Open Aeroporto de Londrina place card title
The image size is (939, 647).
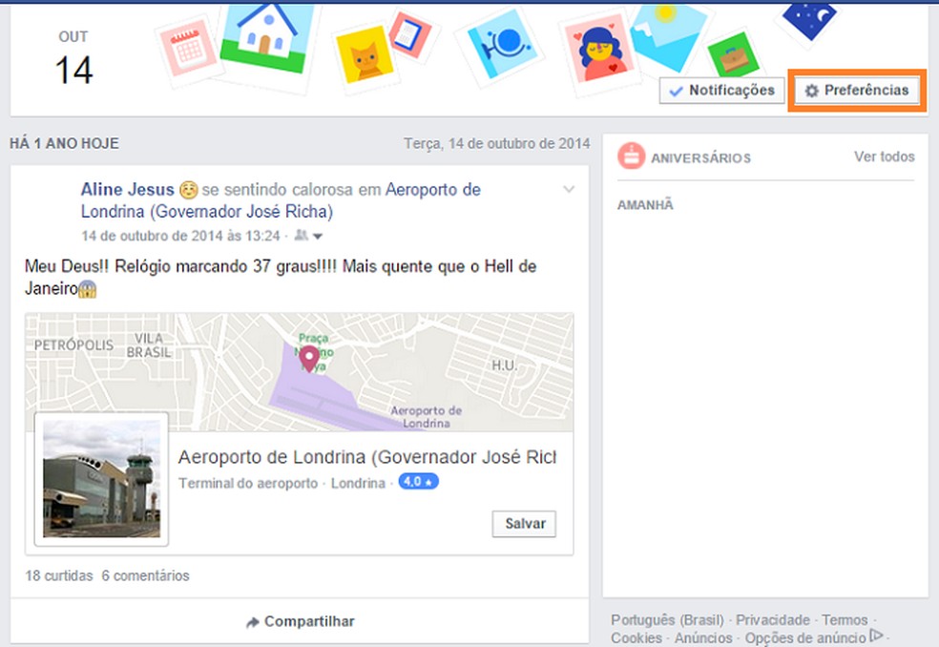tap(366, 457)
